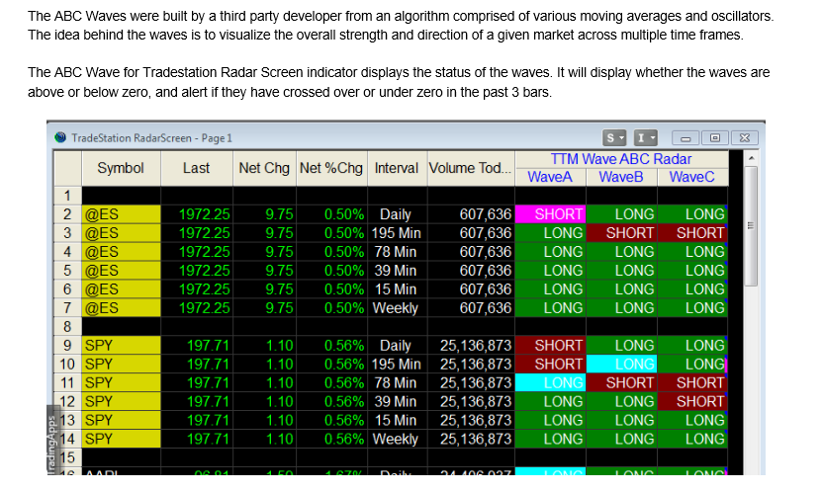
Task: Click SPY symbol cell in row 10
Action: click(x=121, y=365)
